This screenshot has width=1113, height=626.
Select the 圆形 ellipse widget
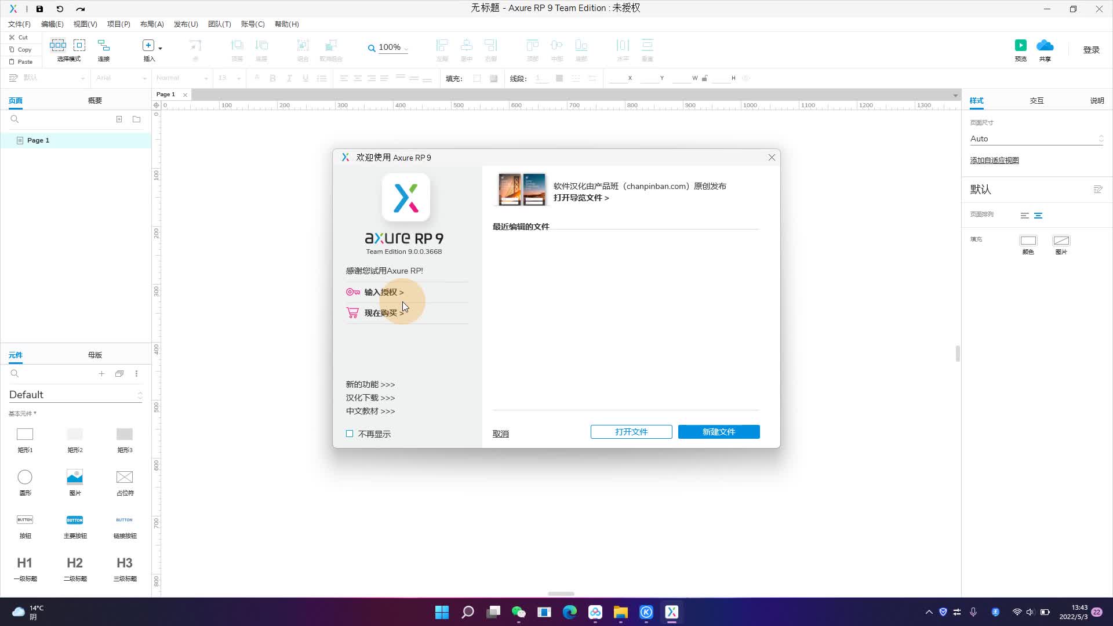pyautogui.click(x=25, y=482)
